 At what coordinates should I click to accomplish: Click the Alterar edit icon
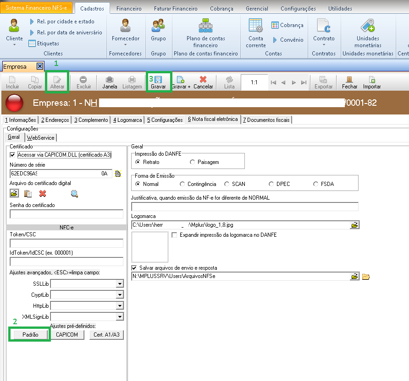57,80
